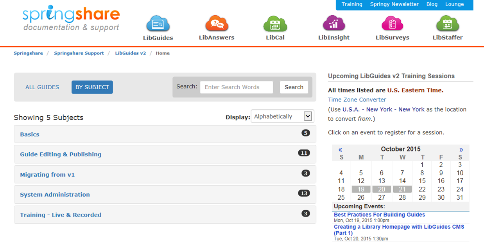Open the LibCal calendar cloud icon
Viewport: 484px width, 242px height.
[275, 23]
